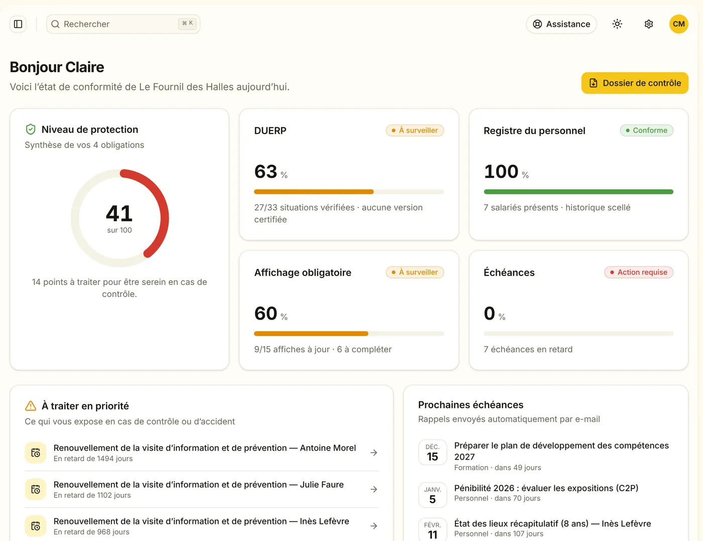This screenshot has width=703, height=541.
Task: Select the JANV. 5 date tile
Action: [432, 495]
